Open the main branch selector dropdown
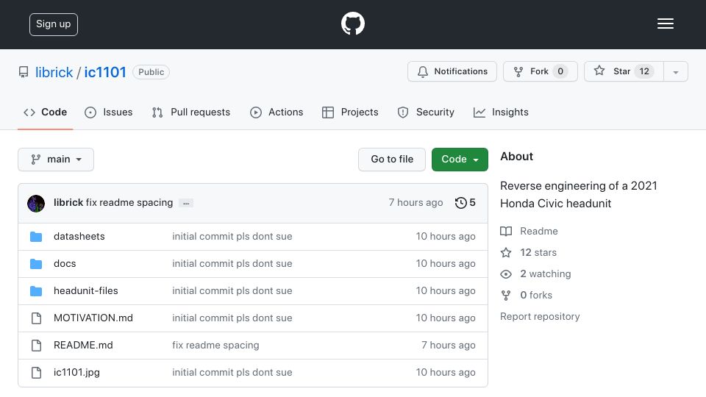Viewport: 706px width, 397px height. 56,160
